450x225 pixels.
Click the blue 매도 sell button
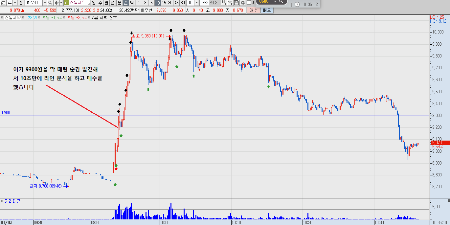tap(267, 10)
